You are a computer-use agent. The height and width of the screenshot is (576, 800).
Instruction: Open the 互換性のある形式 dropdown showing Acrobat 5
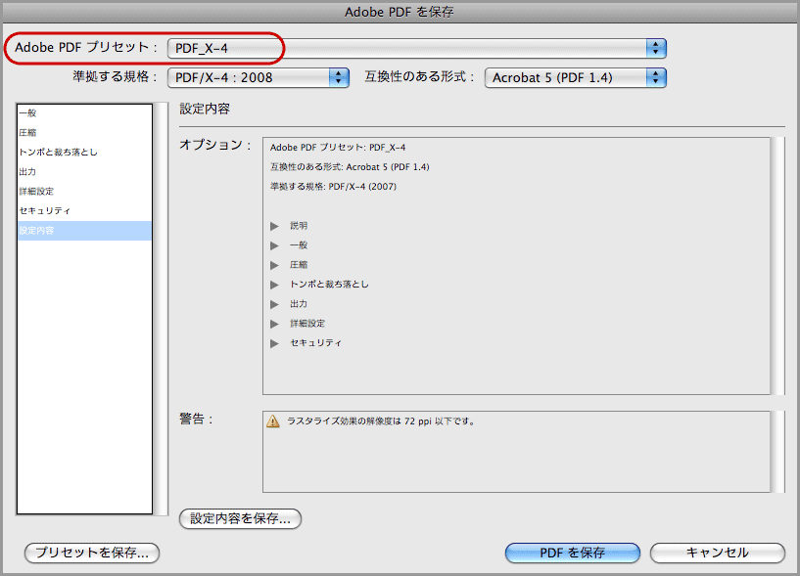point(576,77)
